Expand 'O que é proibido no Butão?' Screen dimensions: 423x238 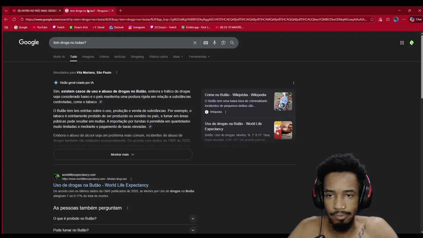[125, 218]
